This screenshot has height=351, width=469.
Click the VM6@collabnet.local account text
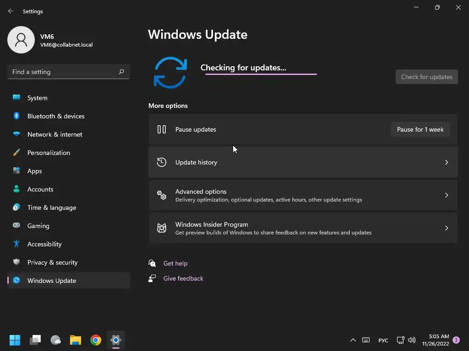pyautogui.click(x=66, y=45)
